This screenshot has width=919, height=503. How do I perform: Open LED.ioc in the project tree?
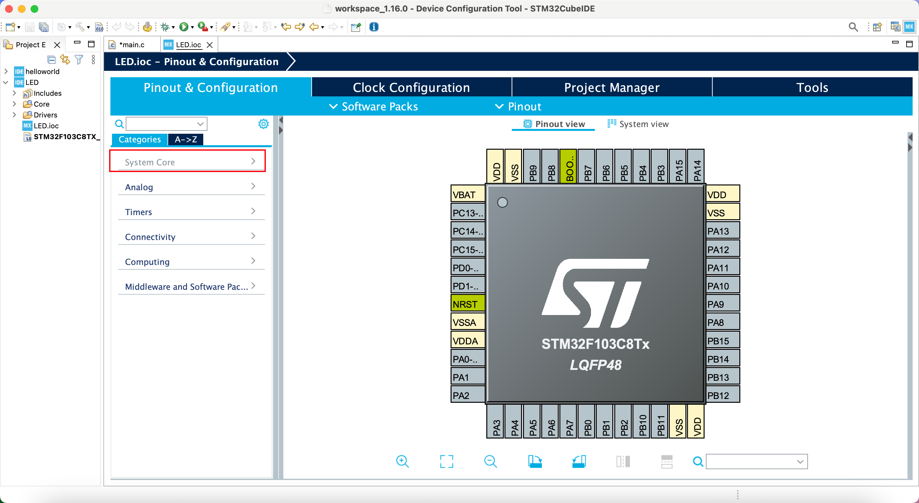(x=46, y=125)
